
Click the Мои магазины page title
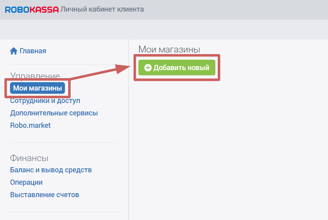(x=169, y=50)
